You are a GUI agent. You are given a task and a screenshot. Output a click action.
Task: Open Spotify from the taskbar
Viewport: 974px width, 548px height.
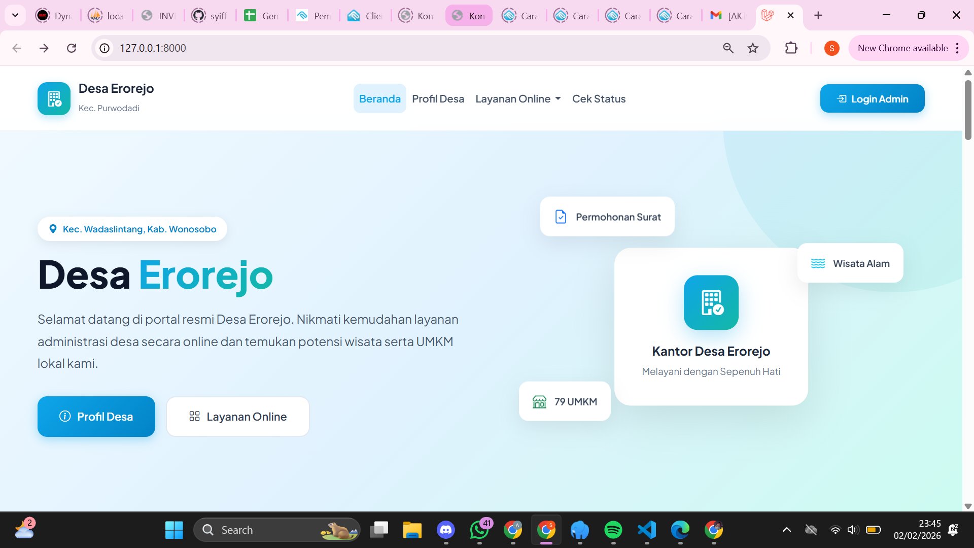(613, 530)
